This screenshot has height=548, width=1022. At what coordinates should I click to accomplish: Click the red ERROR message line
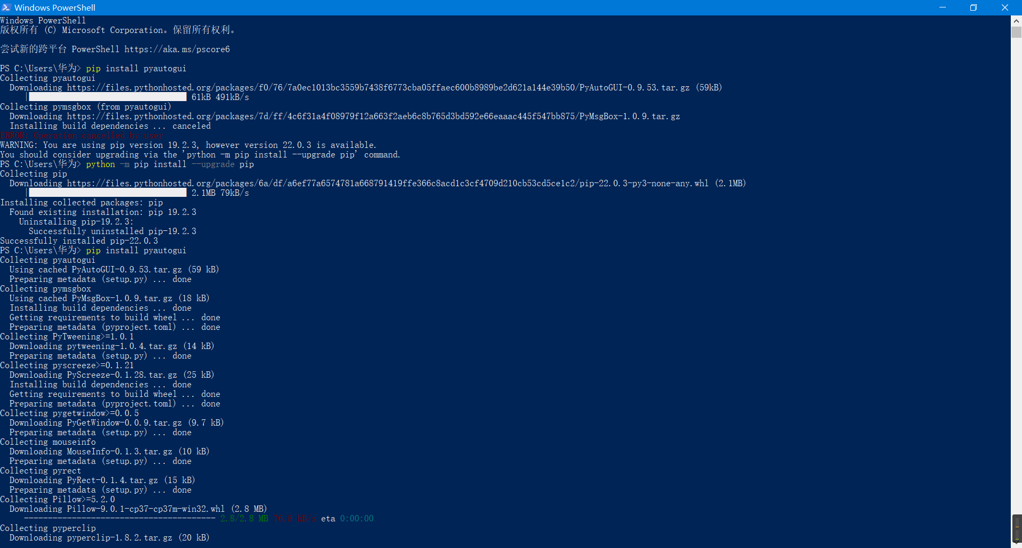tap(81, 136)
